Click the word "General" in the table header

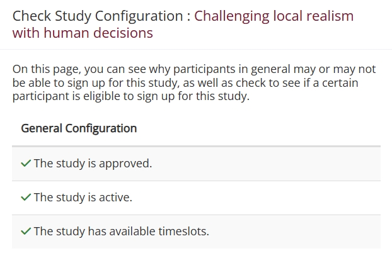pos(41,128)
